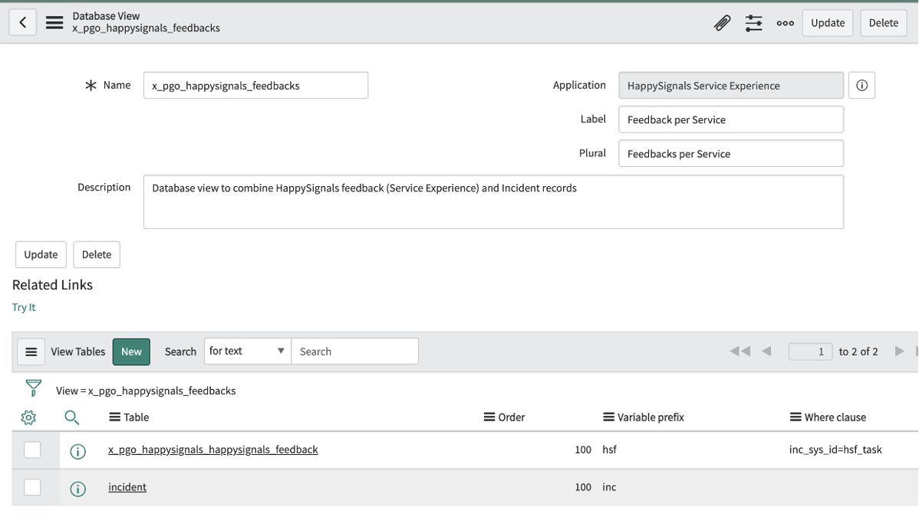919x517 pixels.
Task: Focus the Application field
Action: 731,86
